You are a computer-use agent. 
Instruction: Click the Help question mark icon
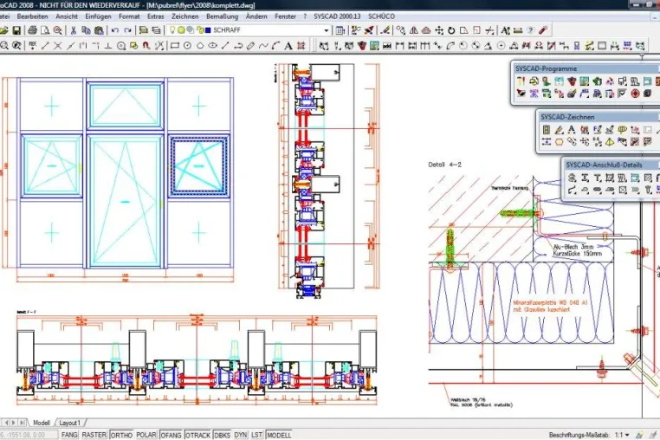click(x=530, y=30)
